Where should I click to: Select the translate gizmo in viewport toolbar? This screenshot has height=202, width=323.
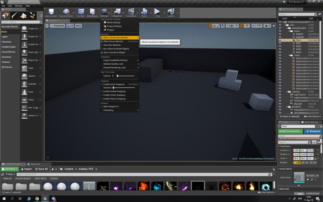tap(210, 26)
